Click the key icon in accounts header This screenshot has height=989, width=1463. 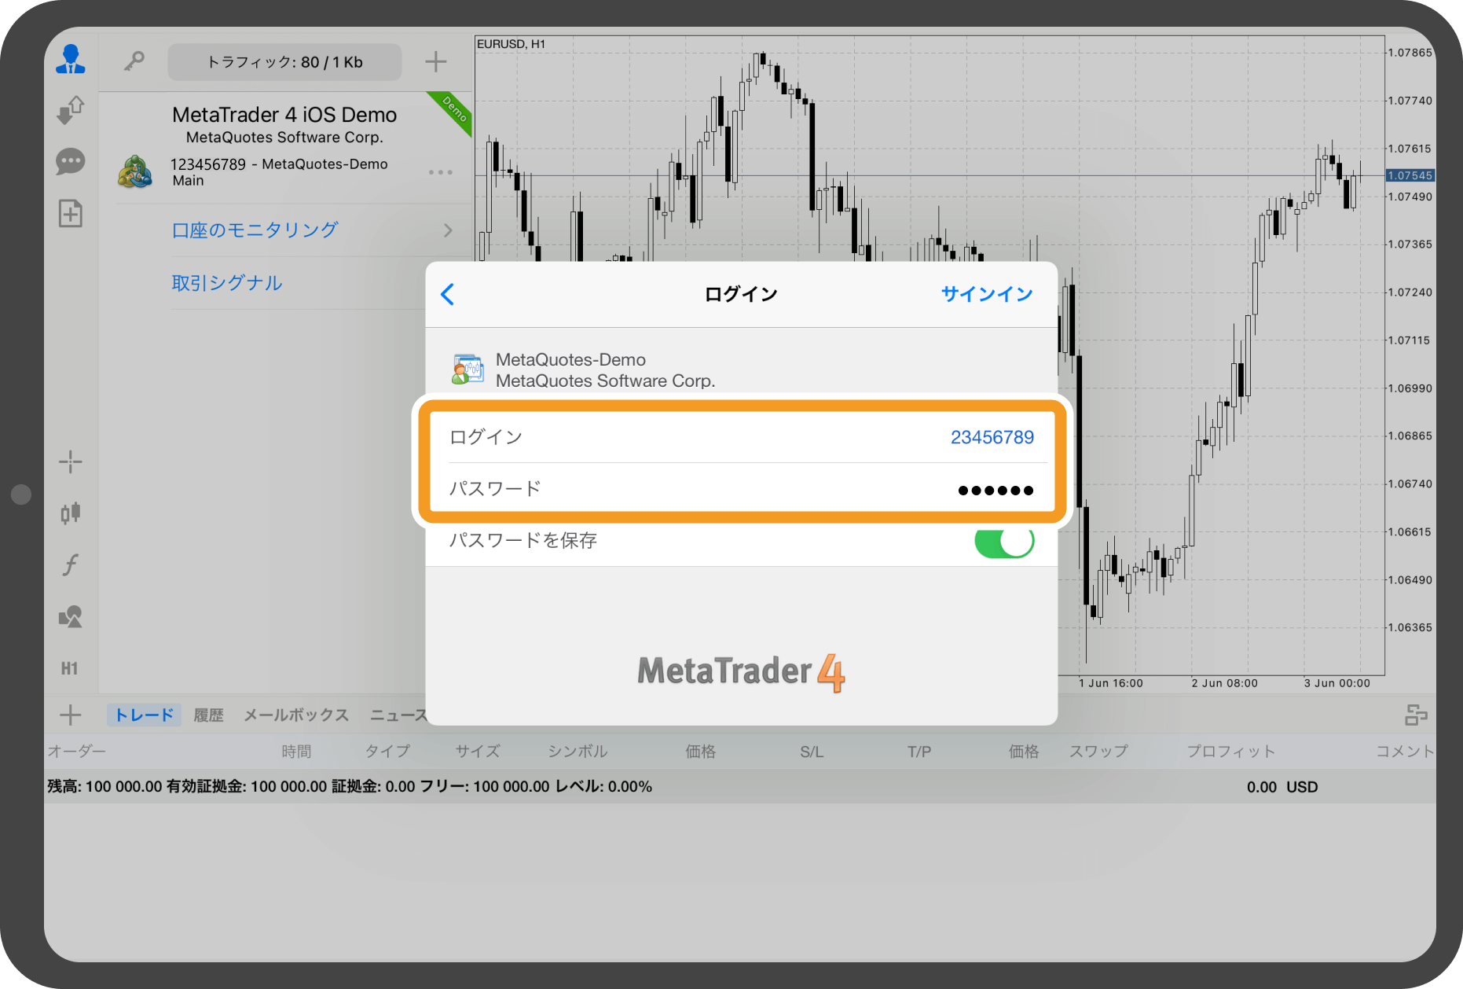coord(134,61)
